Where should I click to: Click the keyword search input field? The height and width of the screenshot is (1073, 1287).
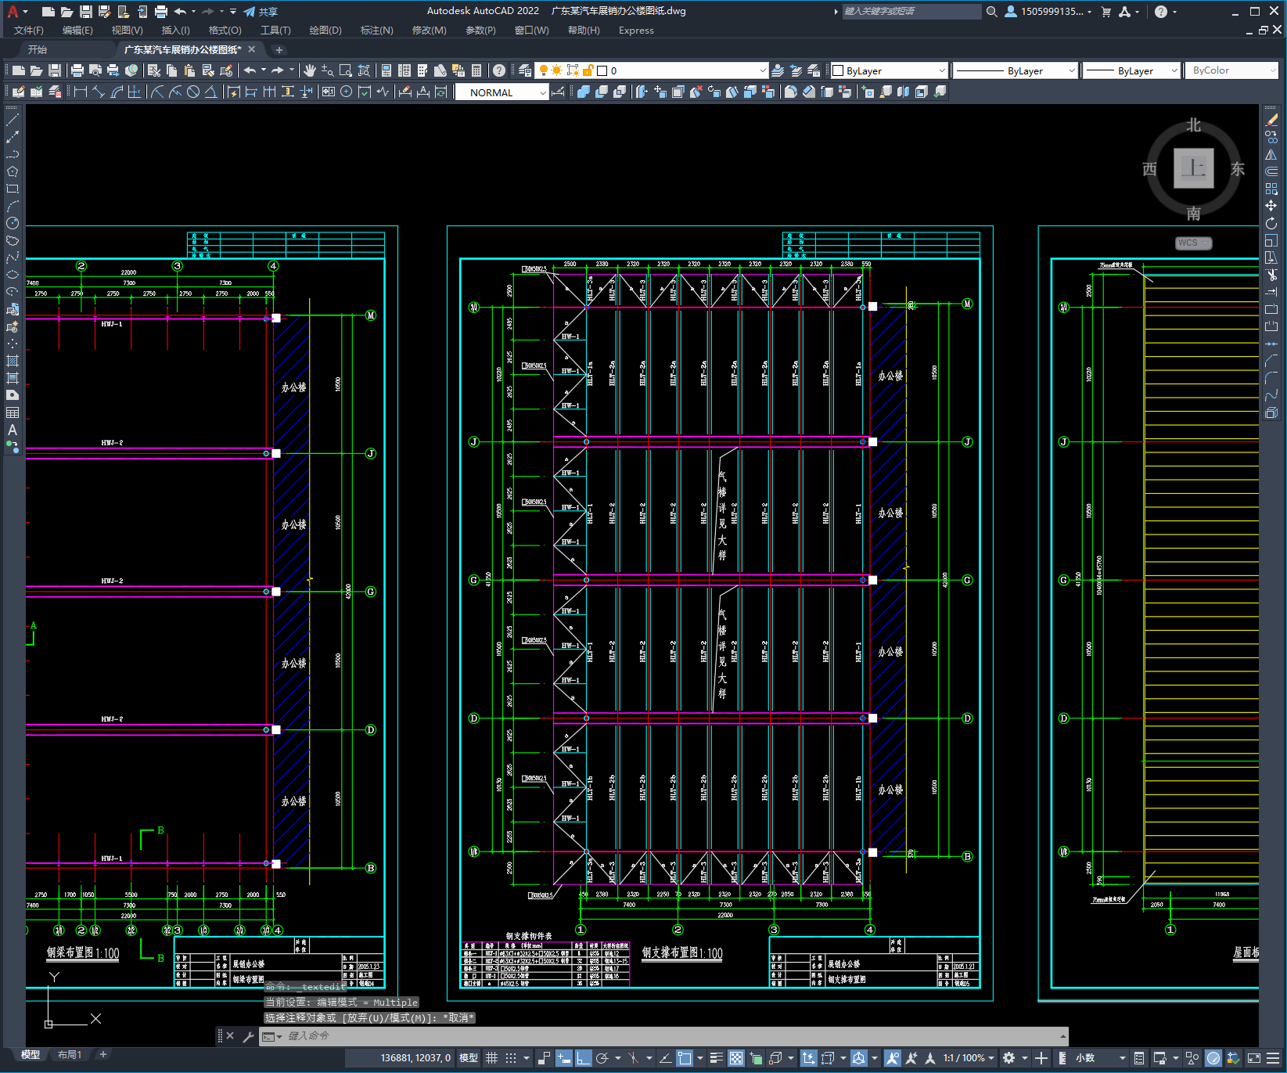tap(911, 12)
